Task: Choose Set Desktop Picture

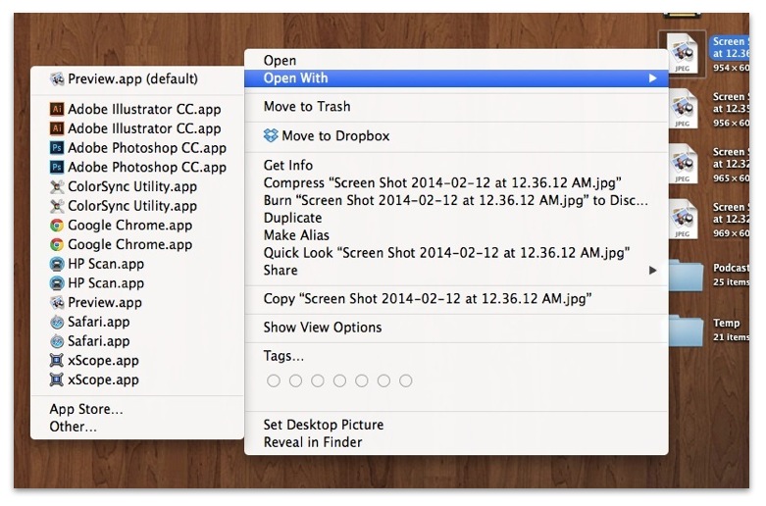Action: pos(456,425)
